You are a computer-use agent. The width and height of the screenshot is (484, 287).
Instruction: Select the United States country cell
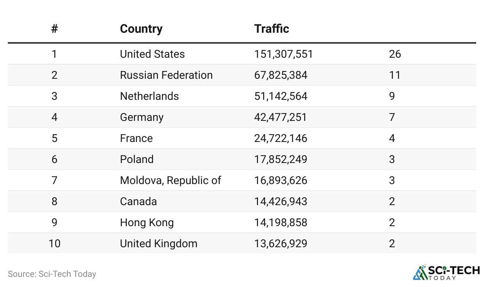tap(152, 54)
